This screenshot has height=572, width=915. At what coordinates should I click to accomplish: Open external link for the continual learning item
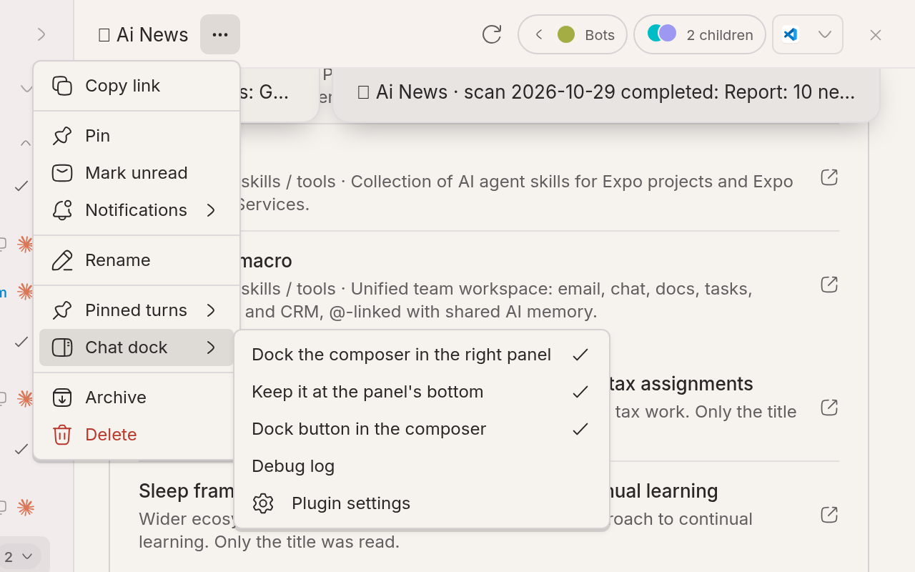pyautogui.click(x=829, y=515)
